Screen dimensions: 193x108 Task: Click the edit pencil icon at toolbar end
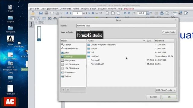point(186,13)
